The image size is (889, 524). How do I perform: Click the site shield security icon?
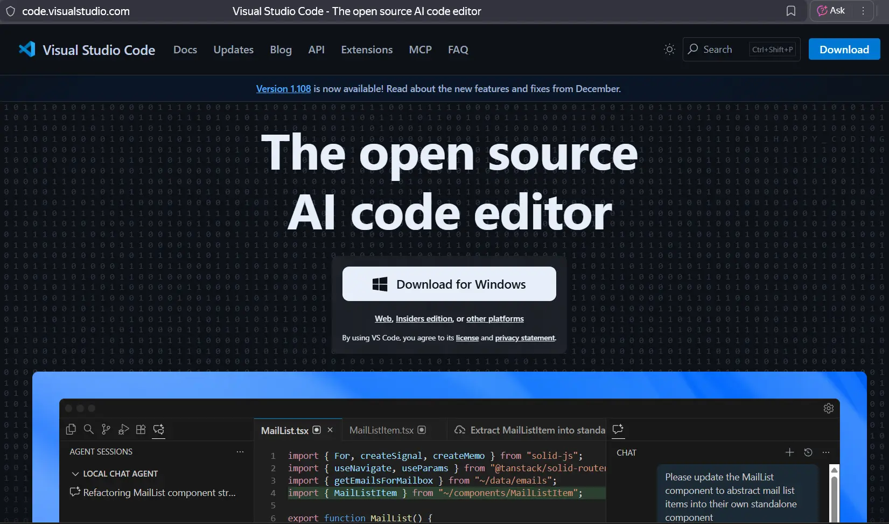pyautogui.click(x=10, y=11)
